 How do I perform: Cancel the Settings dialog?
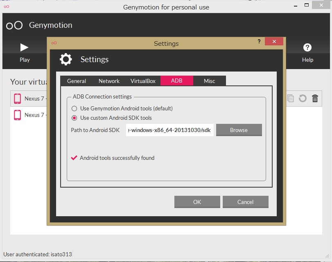pos(245,202)
